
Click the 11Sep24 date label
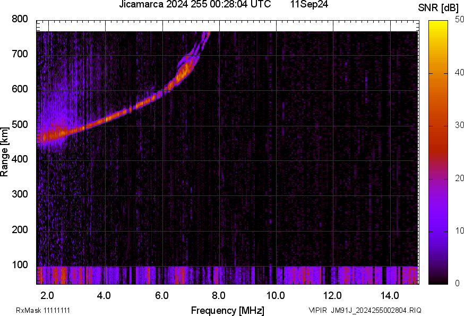308,5
